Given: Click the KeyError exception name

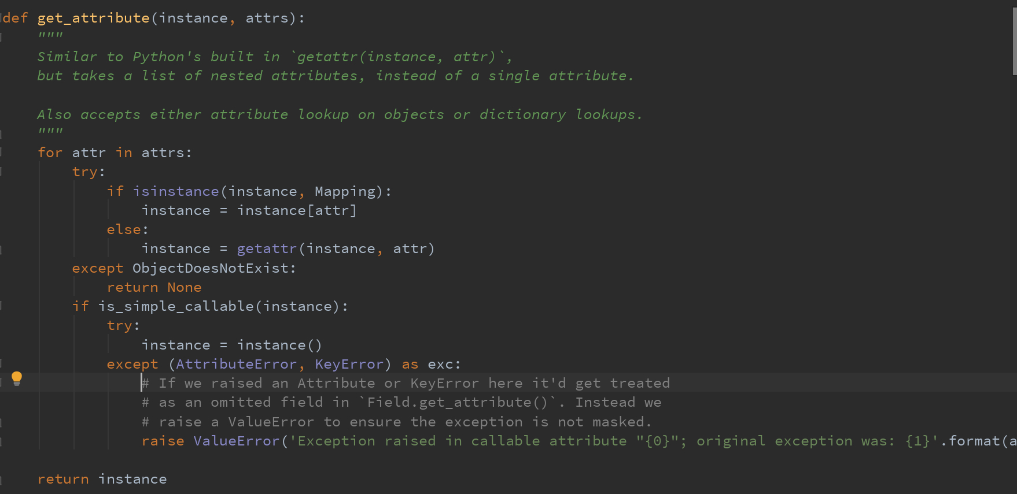Looking at the screenshot, I should click(349, 364).
